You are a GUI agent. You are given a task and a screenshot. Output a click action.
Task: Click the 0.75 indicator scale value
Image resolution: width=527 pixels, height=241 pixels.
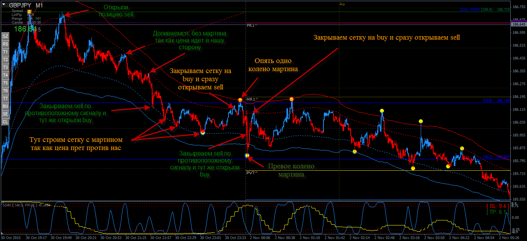516,206
